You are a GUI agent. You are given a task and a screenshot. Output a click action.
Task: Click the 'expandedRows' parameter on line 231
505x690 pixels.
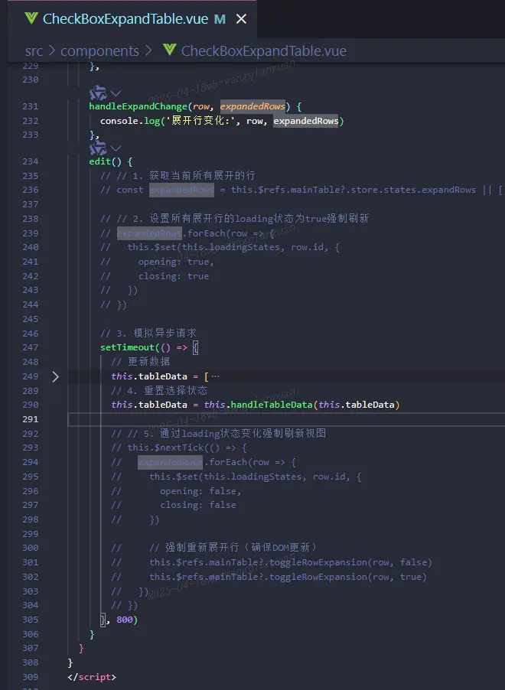(252, 106)
